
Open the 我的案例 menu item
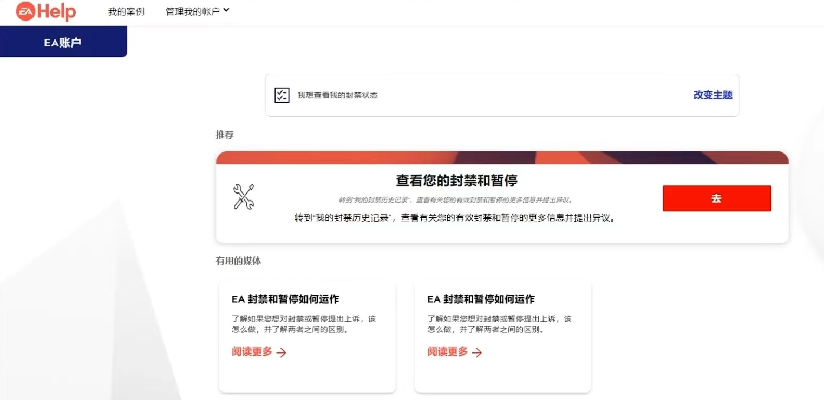click(126, 11)
